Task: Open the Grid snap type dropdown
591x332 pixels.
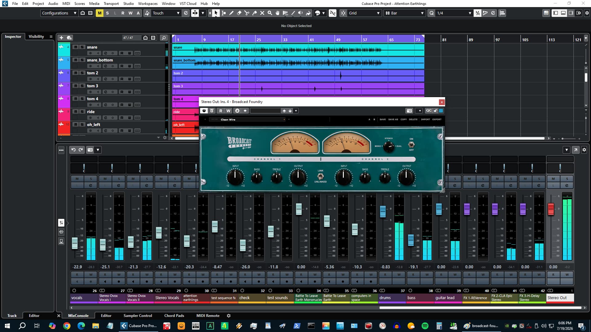Action: (364, 13)
